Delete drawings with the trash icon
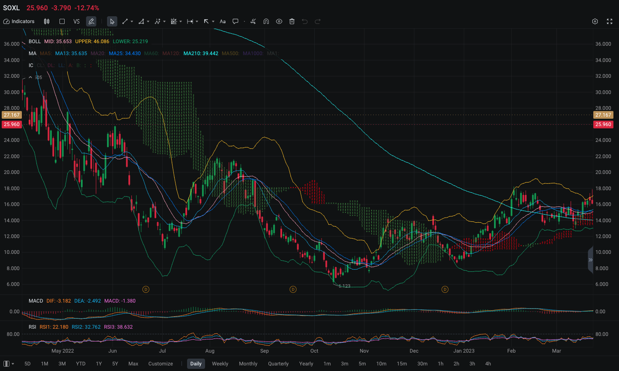The width and height of the screenshot is (619, 371). pyautogui.click(x=292, y=21)
